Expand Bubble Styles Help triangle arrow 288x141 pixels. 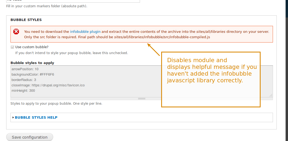[13, 118]
